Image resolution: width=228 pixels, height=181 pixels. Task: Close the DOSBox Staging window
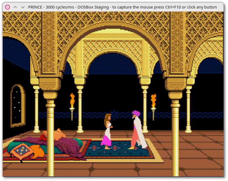point(7,7)
